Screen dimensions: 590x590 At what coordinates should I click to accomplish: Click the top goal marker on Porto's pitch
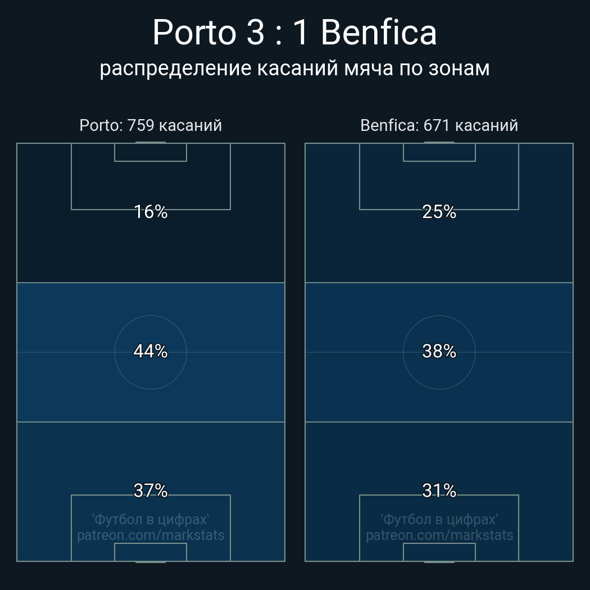(151, 143)
